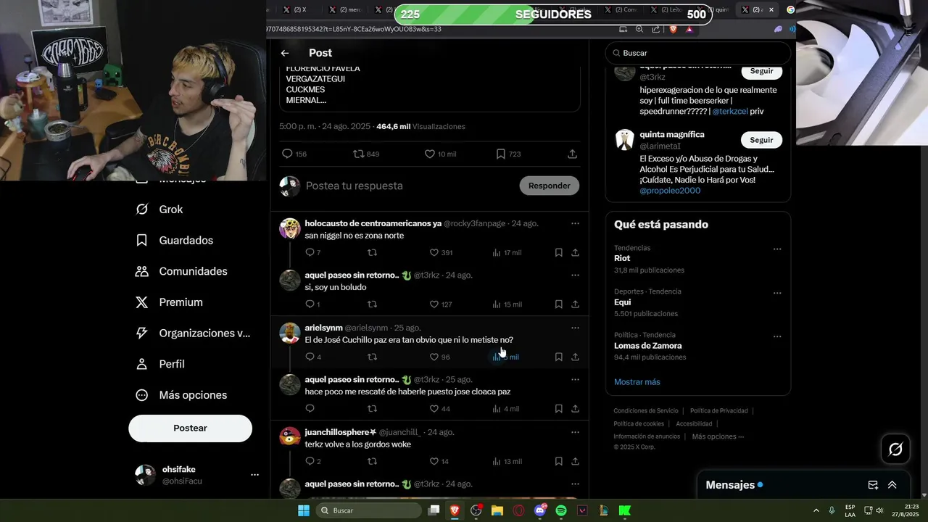Open the floating Grok button
The width and height of the screenshot is (928, 522).
[895, 449]
